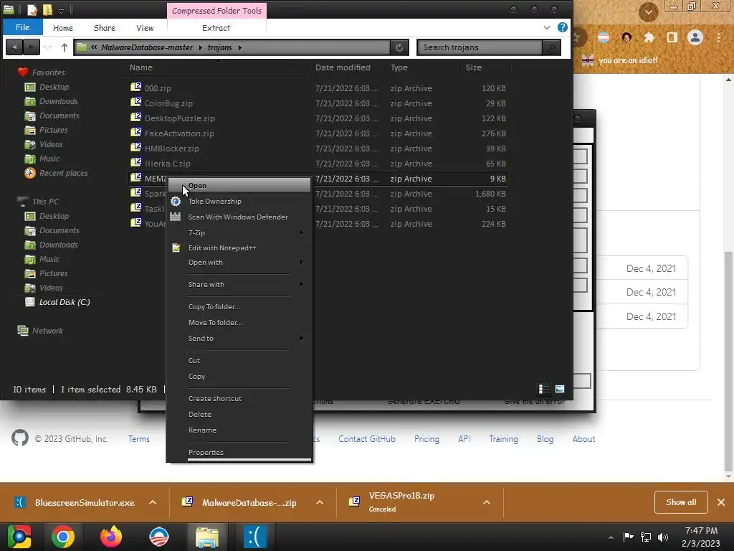This screenshot has height=551, width=734.
Task: Open BluescreenSimulator.exe download options arrow
Action: click(153, 502)
